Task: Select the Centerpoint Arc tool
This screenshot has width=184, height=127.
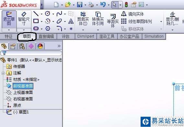Action: (x=48, y=21)
